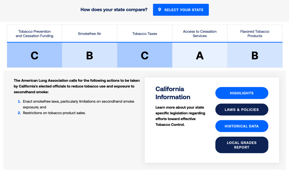The image size is (289, 172).
Task: Open the Tobacco Taxes tab
Action: (x=145, y=34)
